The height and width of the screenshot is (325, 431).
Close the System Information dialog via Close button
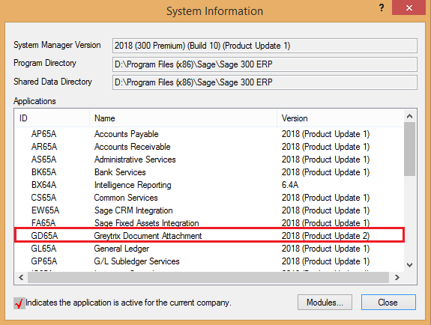click(x=388, y=303)
